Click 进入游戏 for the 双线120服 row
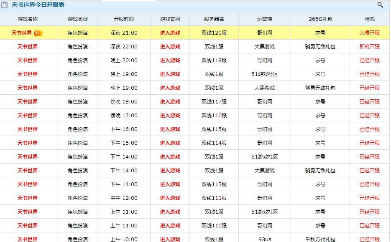Viewport: 391px width, 242px height. pyautogui.click(x=170, y=33)
